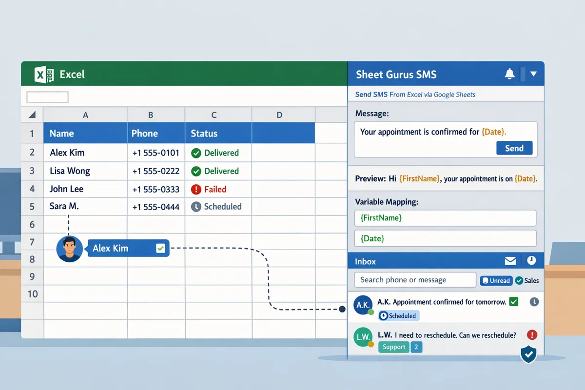Click the Lisa Wong cell
The width and height of the screenshot is (585, 390).
[x=85, y=171]
